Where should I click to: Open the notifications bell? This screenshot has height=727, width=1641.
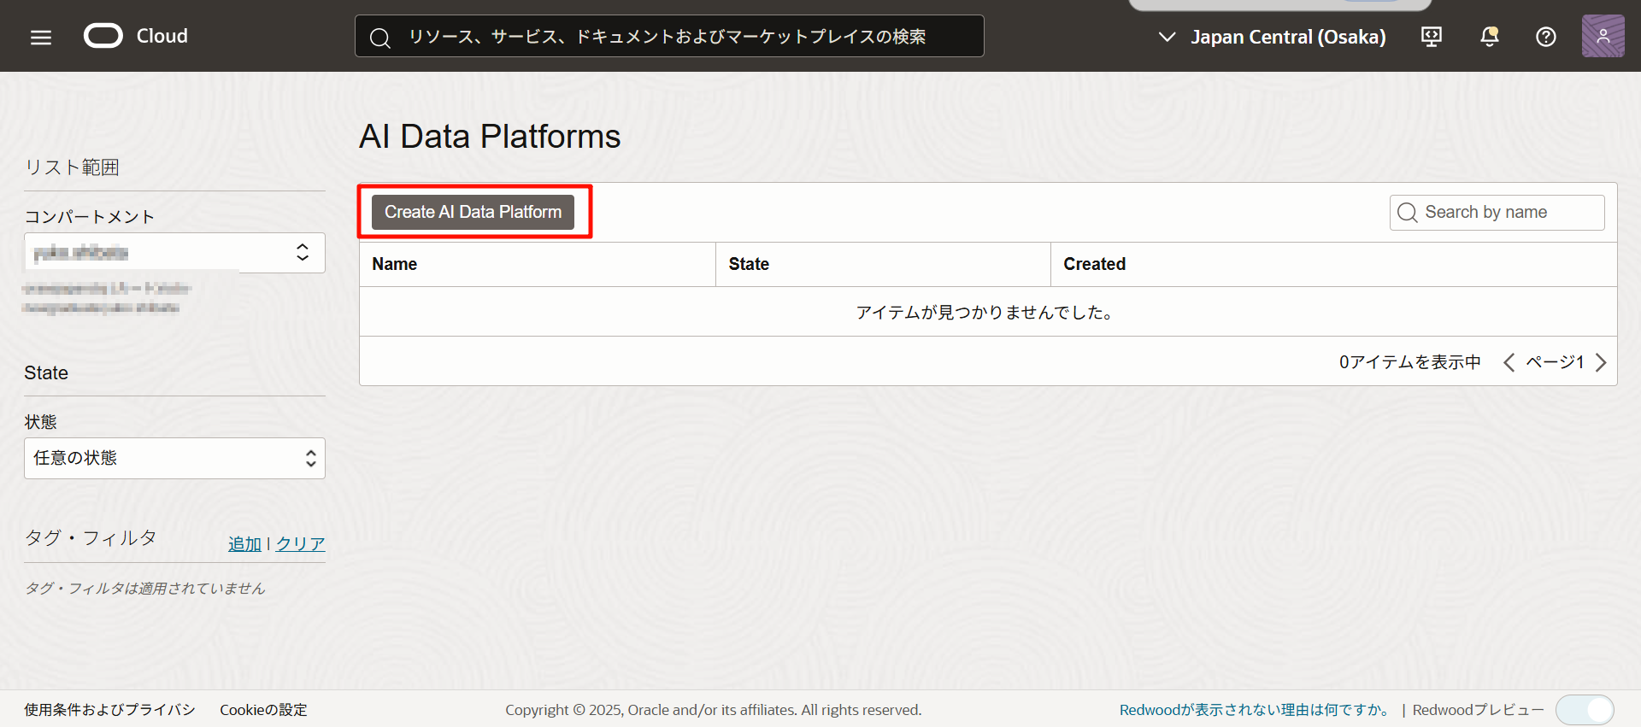pyautogui.click(x=1489, y=37)
